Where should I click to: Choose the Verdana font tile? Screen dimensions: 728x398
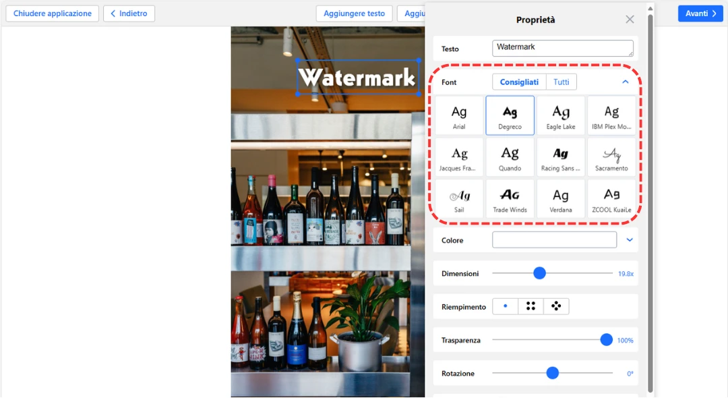coord(561,199)
